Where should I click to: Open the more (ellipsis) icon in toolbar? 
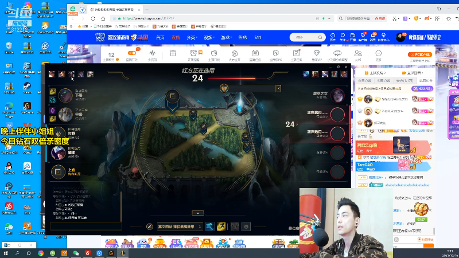(378, 53)
